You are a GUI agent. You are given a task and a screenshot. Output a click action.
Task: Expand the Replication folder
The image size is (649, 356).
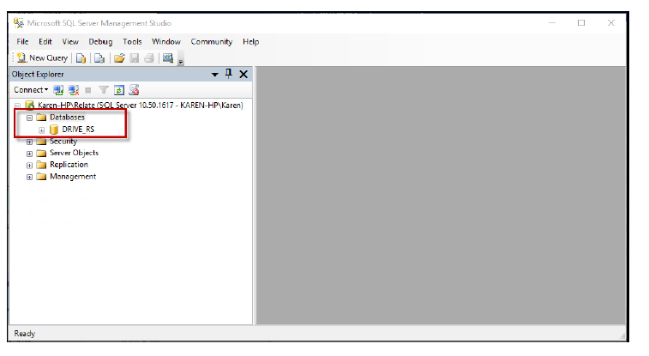(29, 166)
